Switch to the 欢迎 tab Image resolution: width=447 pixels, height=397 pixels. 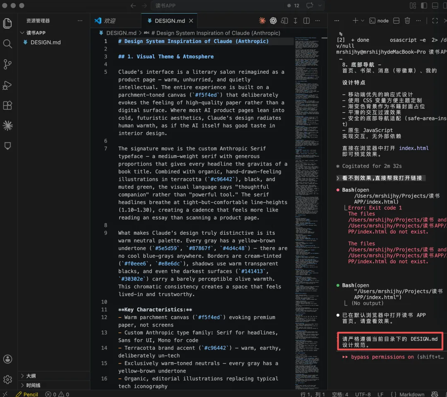(x=116, y=21)
